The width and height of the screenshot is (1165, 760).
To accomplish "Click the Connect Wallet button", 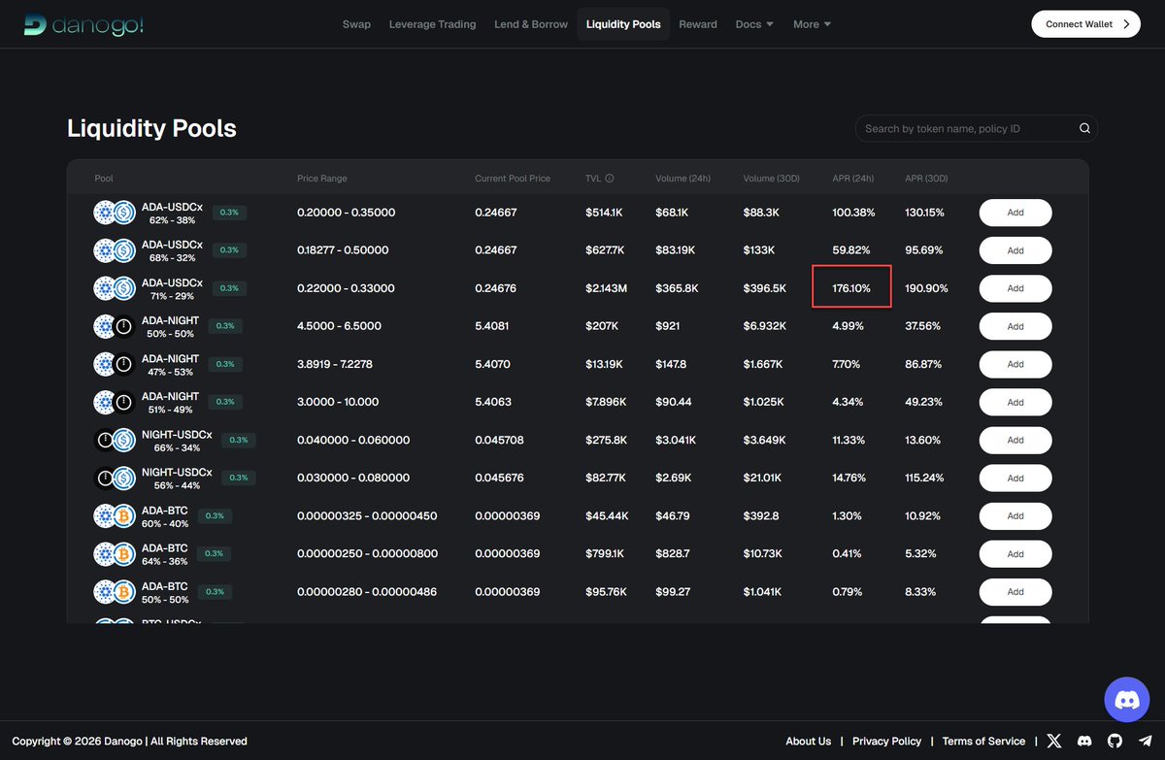I will pyautogui.click(x=1085, y=23).
